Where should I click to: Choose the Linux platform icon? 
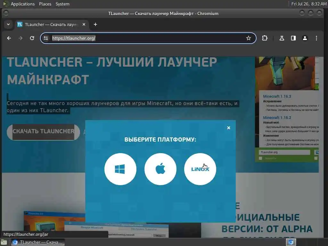[x=200, y=169]
